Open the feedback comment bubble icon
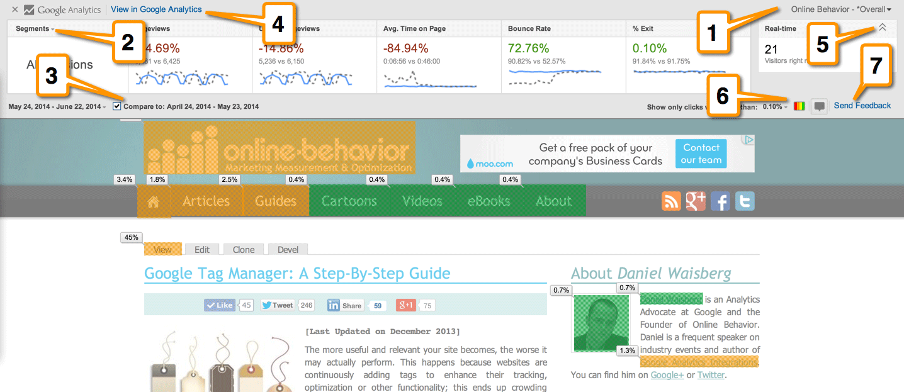The image size is (904, 392). click(818, 106)
